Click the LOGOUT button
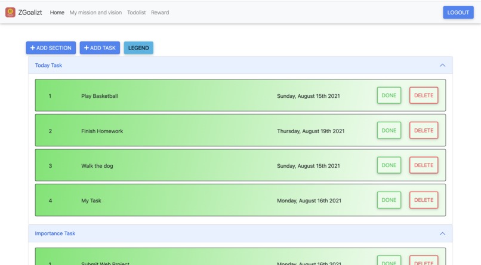 458,13
